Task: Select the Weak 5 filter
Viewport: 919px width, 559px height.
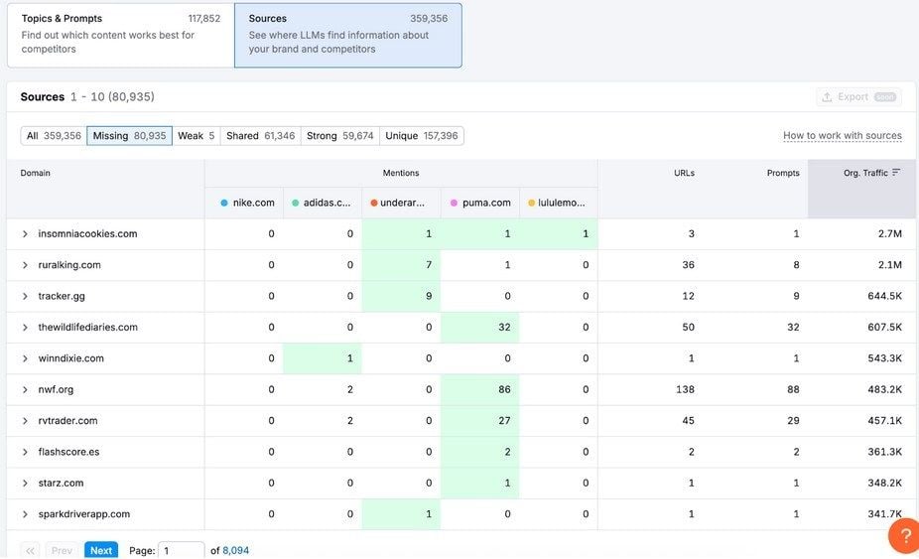Action: point(197,135)
